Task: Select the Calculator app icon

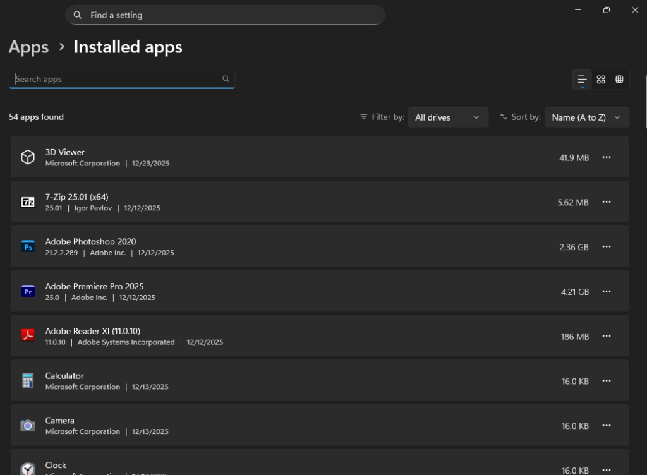Action: pos(28,380)
